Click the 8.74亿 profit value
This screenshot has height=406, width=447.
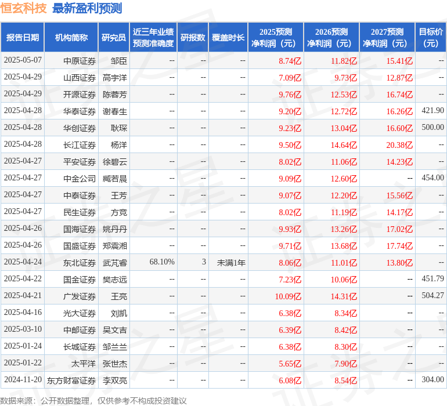click(x=290, y=61)
